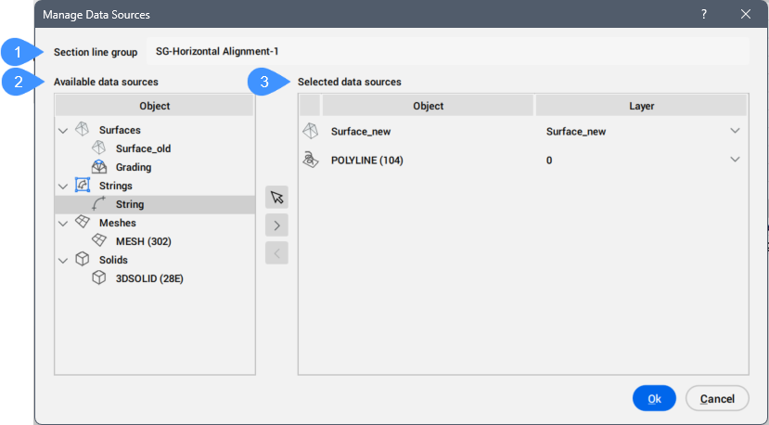Image resolution: width=769 pixels, height=425 pixels.
Task: Collapse the Strings tree group
Action: [x=63, y=187]
